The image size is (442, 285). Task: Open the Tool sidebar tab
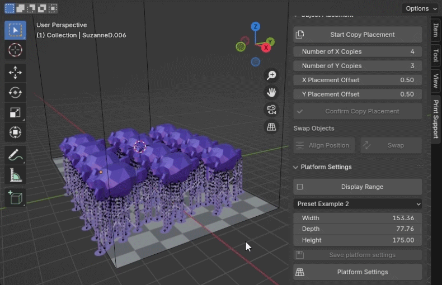pos(436,55)
